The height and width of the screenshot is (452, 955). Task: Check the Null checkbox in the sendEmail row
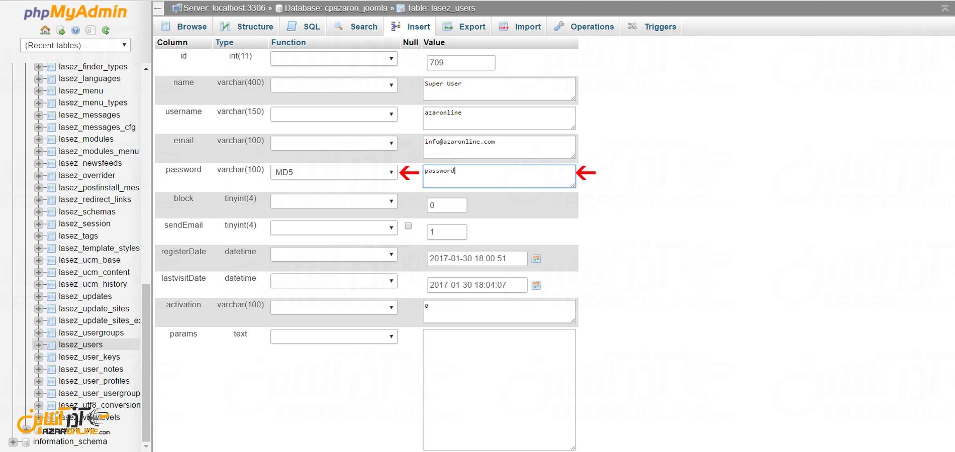coord(408,226)
